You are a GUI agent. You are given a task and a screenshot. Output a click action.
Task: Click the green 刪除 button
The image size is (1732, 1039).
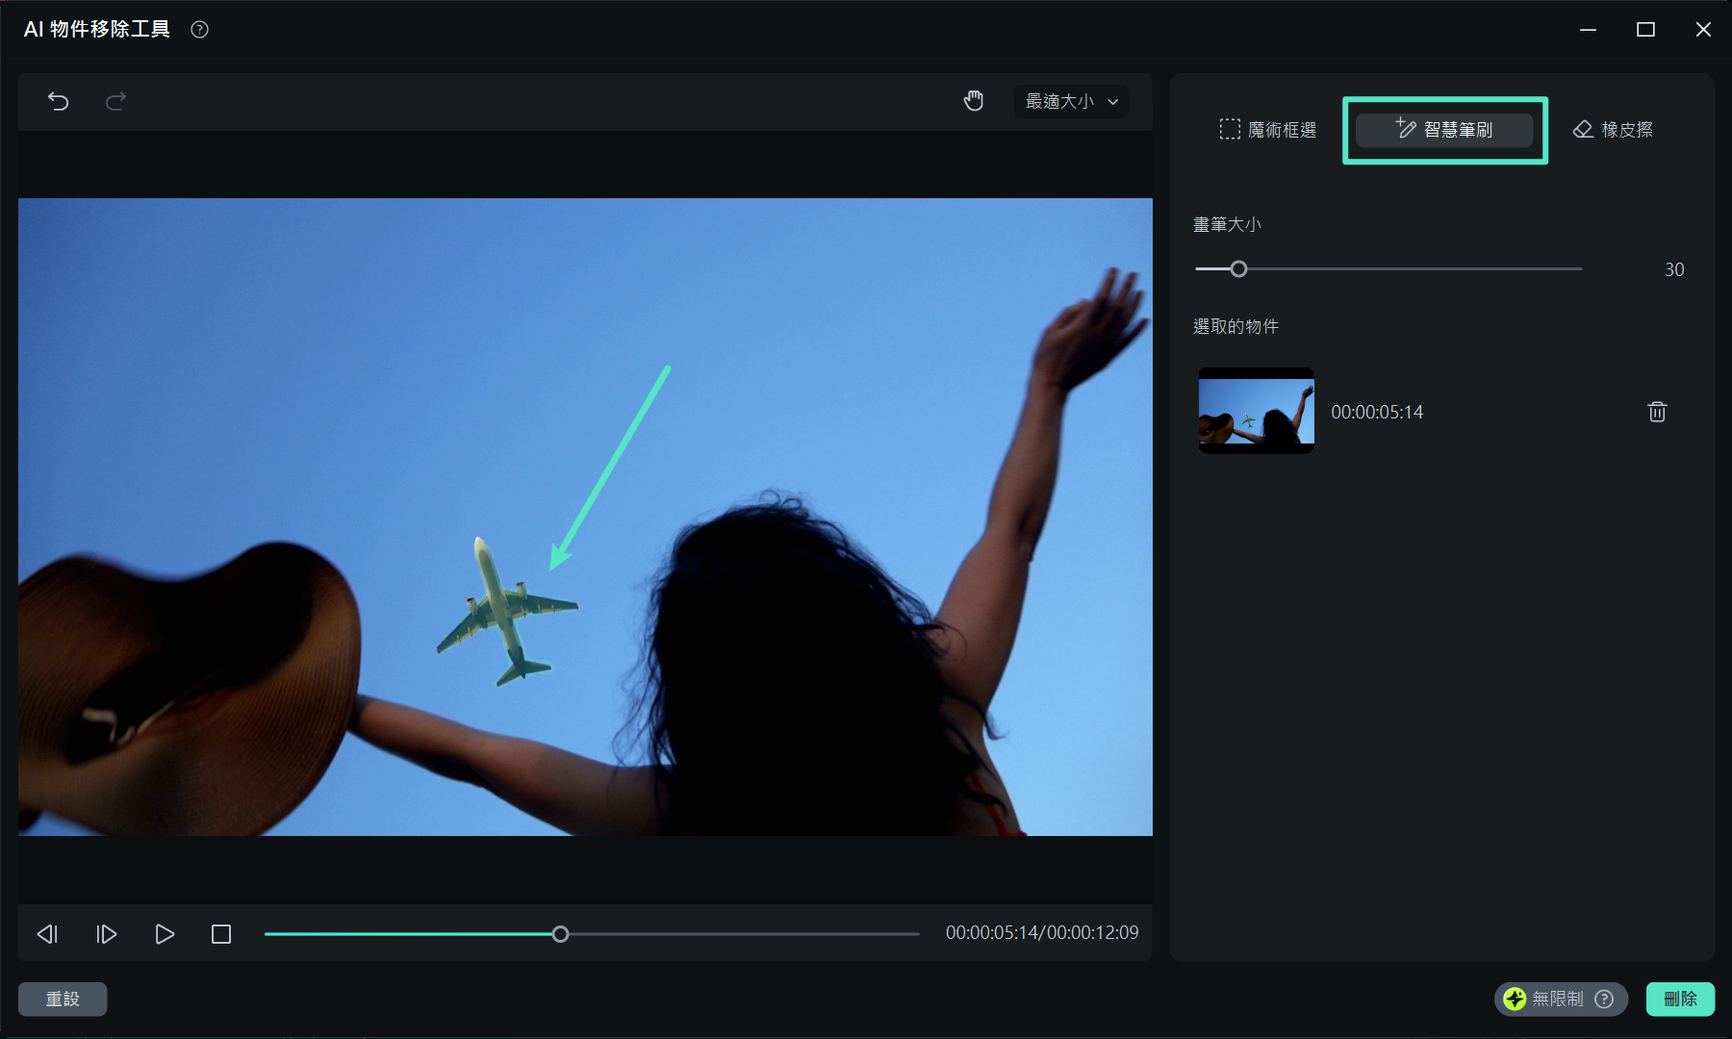coord(1679,999)
